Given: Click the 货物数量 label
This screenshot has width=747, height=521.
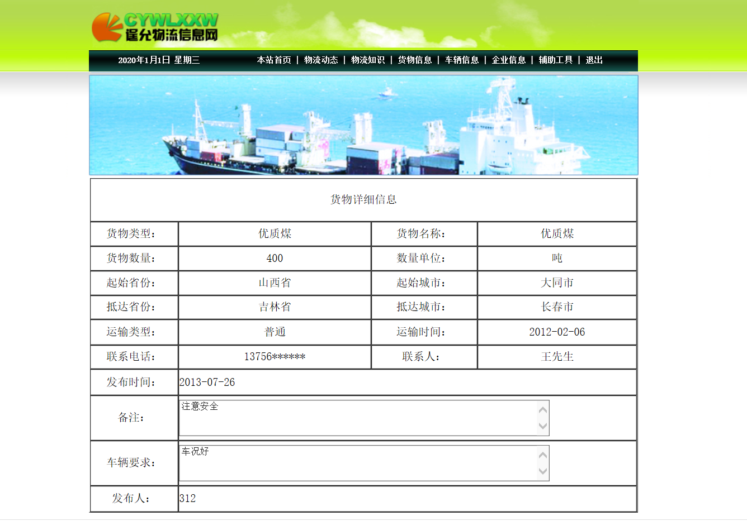Looking at the screenshot, I should 131,258.
